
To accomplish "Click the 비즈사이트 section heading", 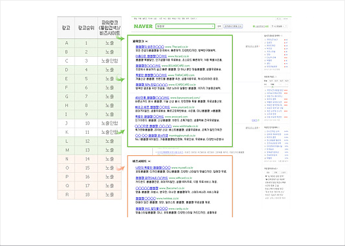I will point(140,161).
